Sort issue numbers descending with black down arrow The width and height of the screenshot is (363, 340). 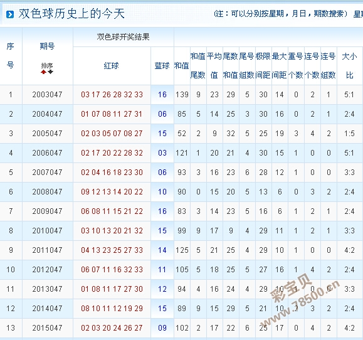(50, 72)
